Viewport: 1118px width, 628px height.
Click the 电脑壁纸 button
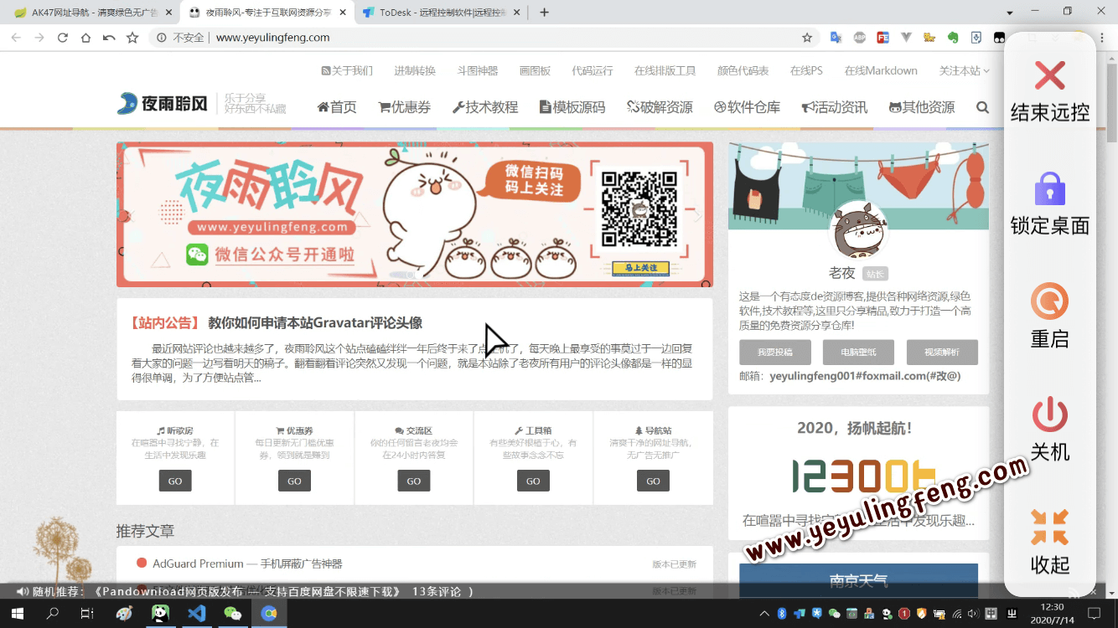(x=858, y=353)
